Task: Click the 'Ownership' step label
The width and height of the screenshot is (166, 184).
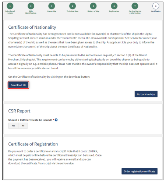Action: (x=52, y=11)
